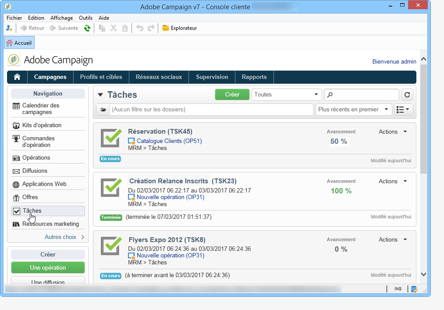Open the Fichier menu
This screenshot has height=310, width=444.
click(x=14, y=18)
